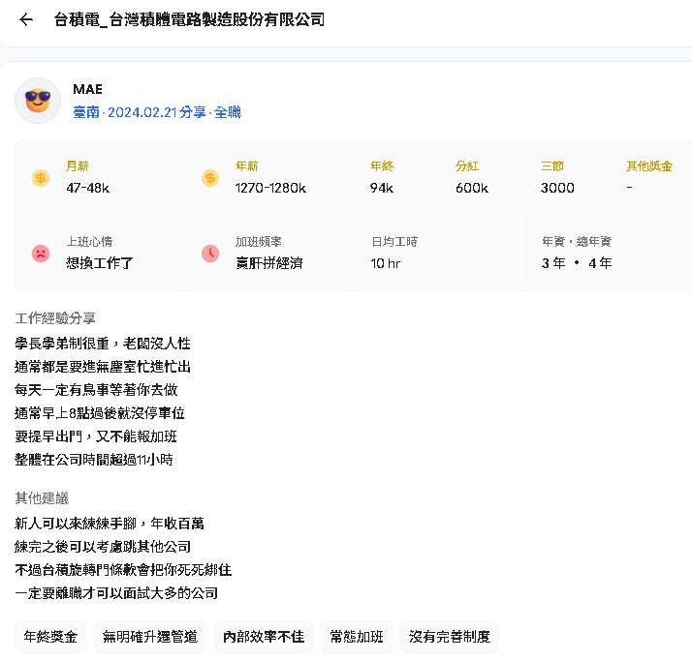Click the line 通常早上8點過後就沒停車位
Screen dimensions: 692x661
[100, 413]
